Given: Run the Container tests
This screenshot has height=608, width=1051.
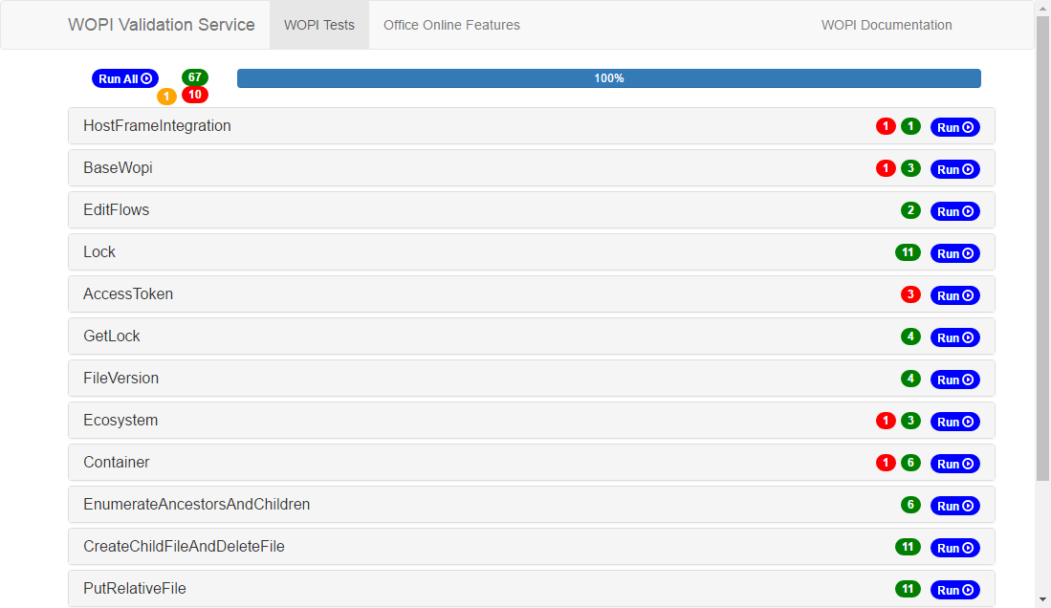Looking at the screenshot, I should click(955, 464).
